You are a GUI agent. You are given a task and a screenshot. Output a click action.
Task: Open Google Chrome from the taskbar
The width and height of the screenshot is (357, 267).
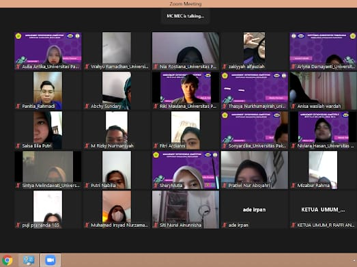pos(8,260)
